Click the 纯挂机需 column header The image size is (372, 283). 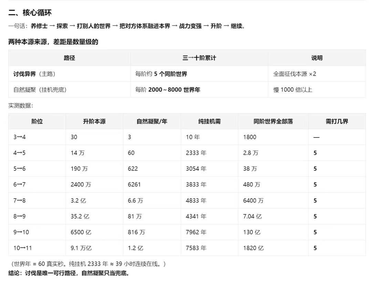point(209,121)
